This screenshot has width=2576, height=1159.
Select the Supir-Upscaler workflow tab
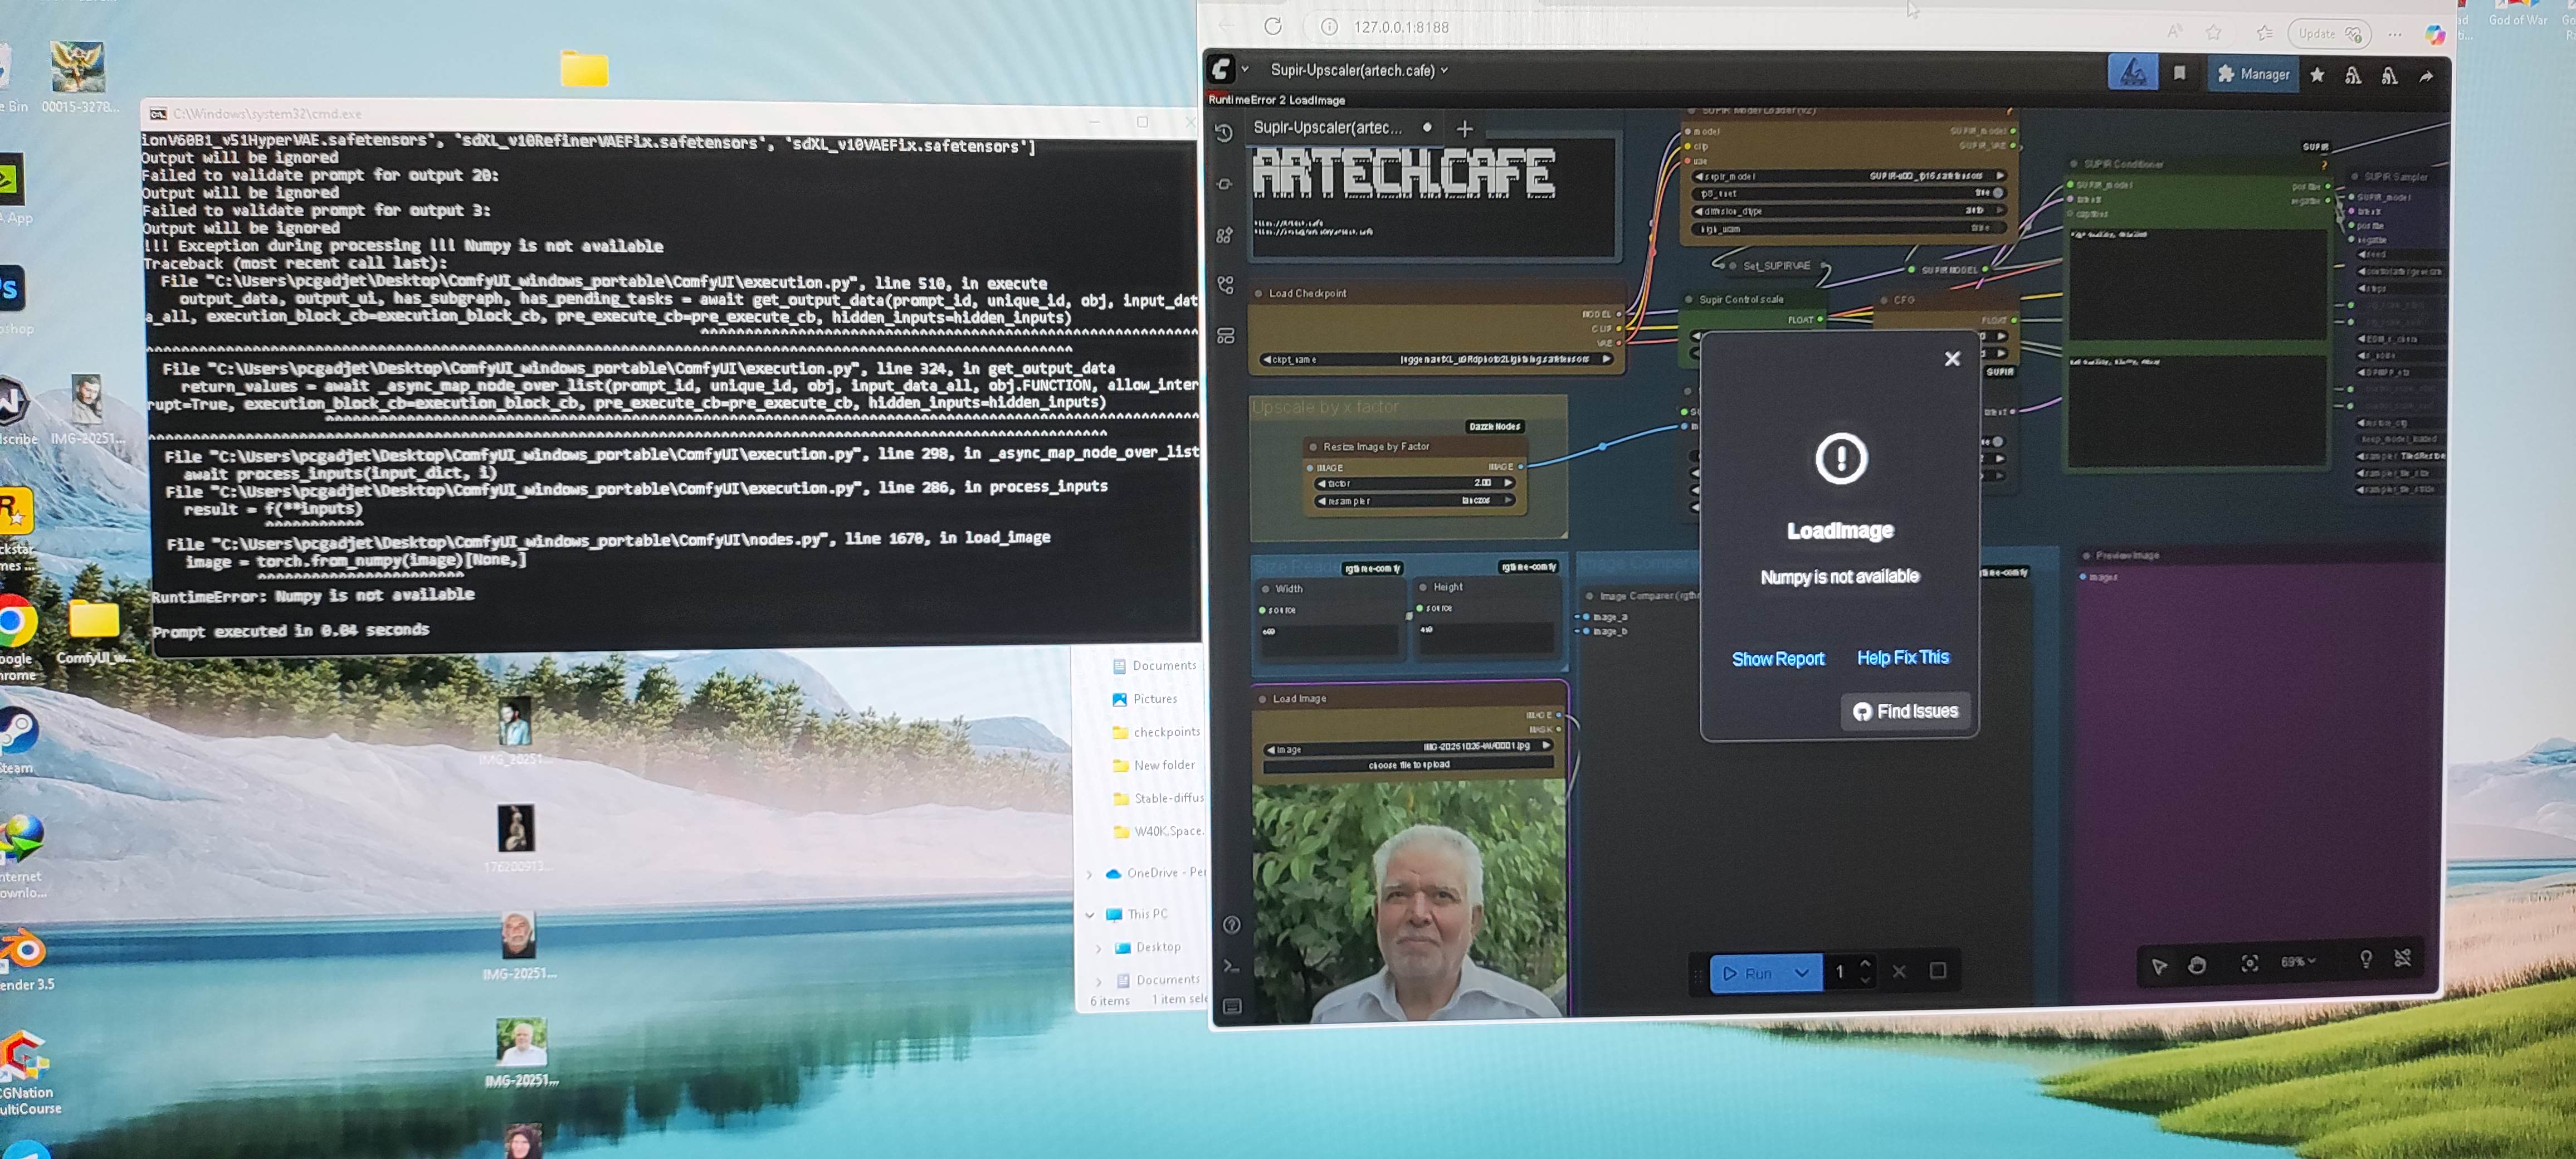(1328, 128)
